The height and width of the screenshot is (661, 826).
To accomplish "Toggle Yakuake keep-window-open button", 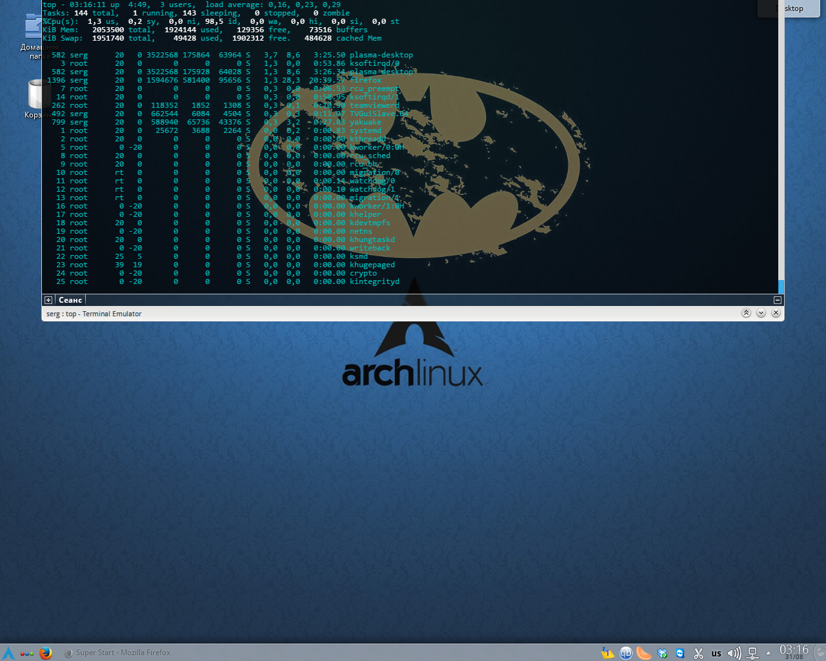I will tap(746, 313).
